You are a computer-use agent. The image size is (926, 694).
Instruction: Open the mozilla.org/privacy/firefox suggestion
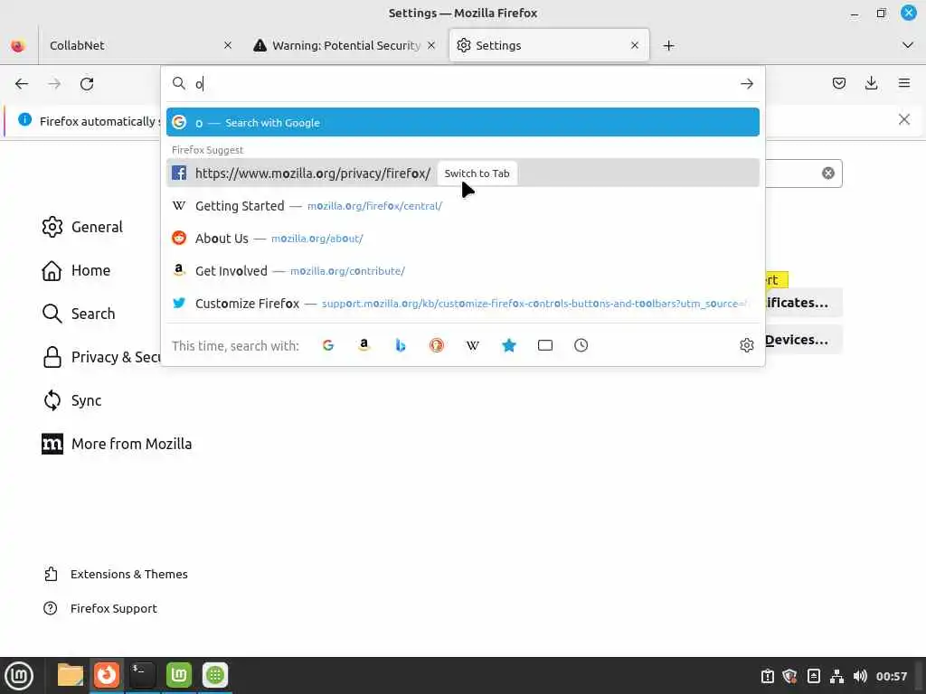pyautogui.click(x=462, y=173)
